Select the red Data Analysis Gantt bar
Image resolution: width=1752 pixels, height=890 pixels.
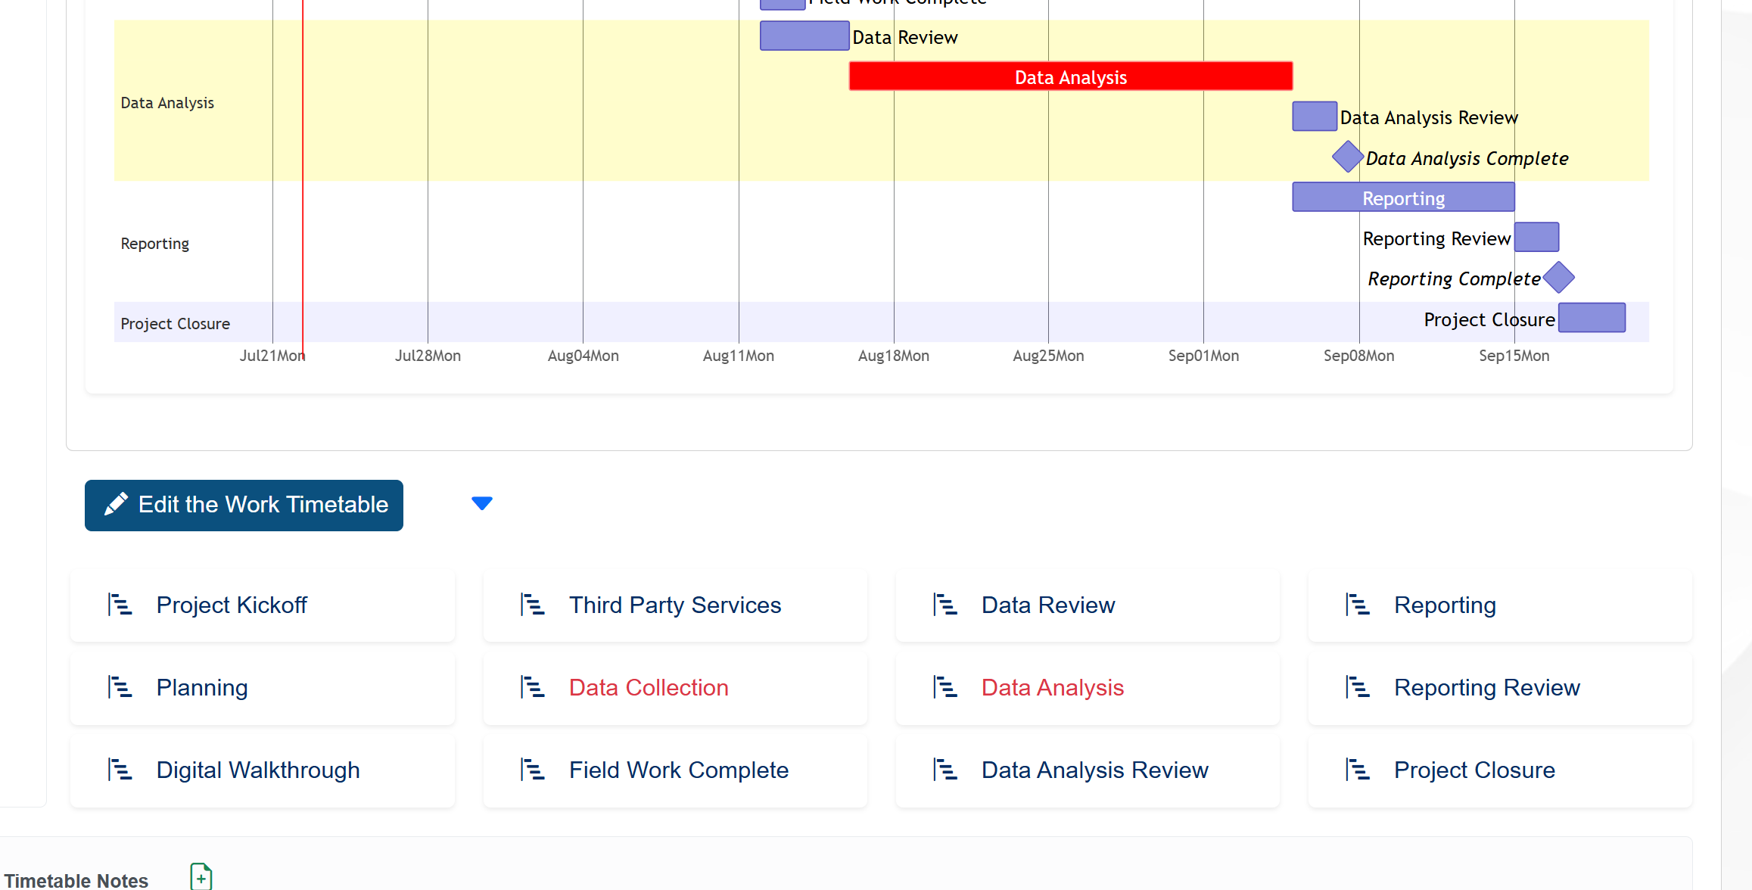tap(1070, 76)
